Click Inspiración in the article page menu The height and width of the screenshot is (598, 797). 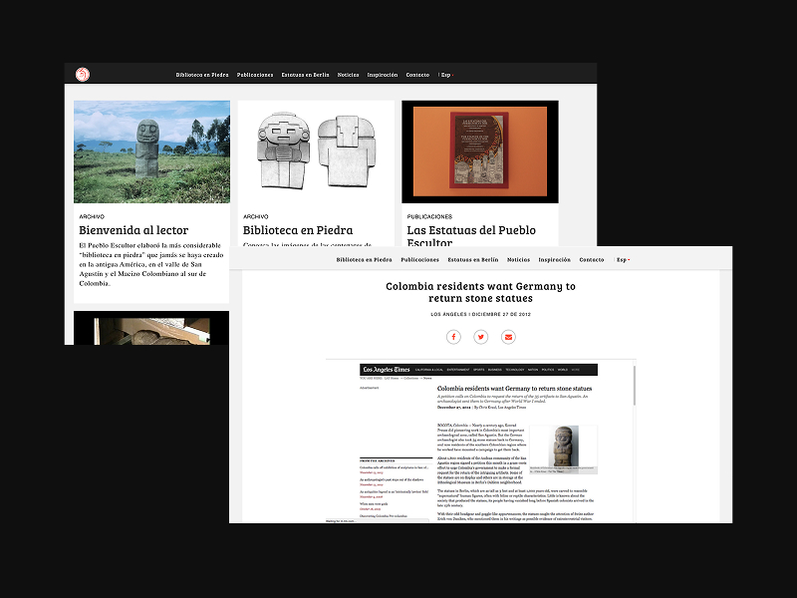[x=555, y=259]
